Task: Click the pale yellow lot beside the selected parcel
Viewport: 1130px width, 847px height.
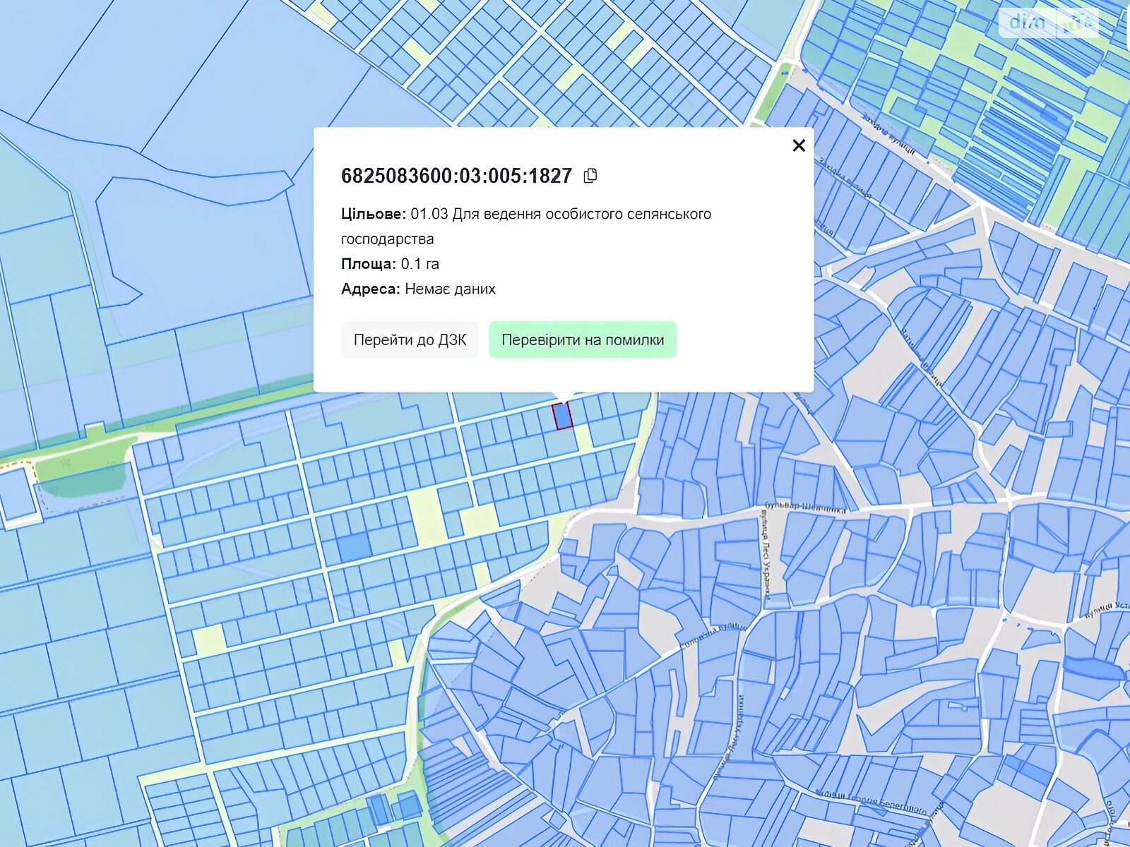Action: pos(583,436)
